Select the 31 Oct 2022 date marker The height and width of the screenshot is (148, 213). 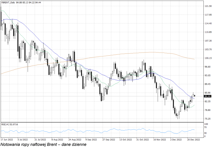[143, 139]
